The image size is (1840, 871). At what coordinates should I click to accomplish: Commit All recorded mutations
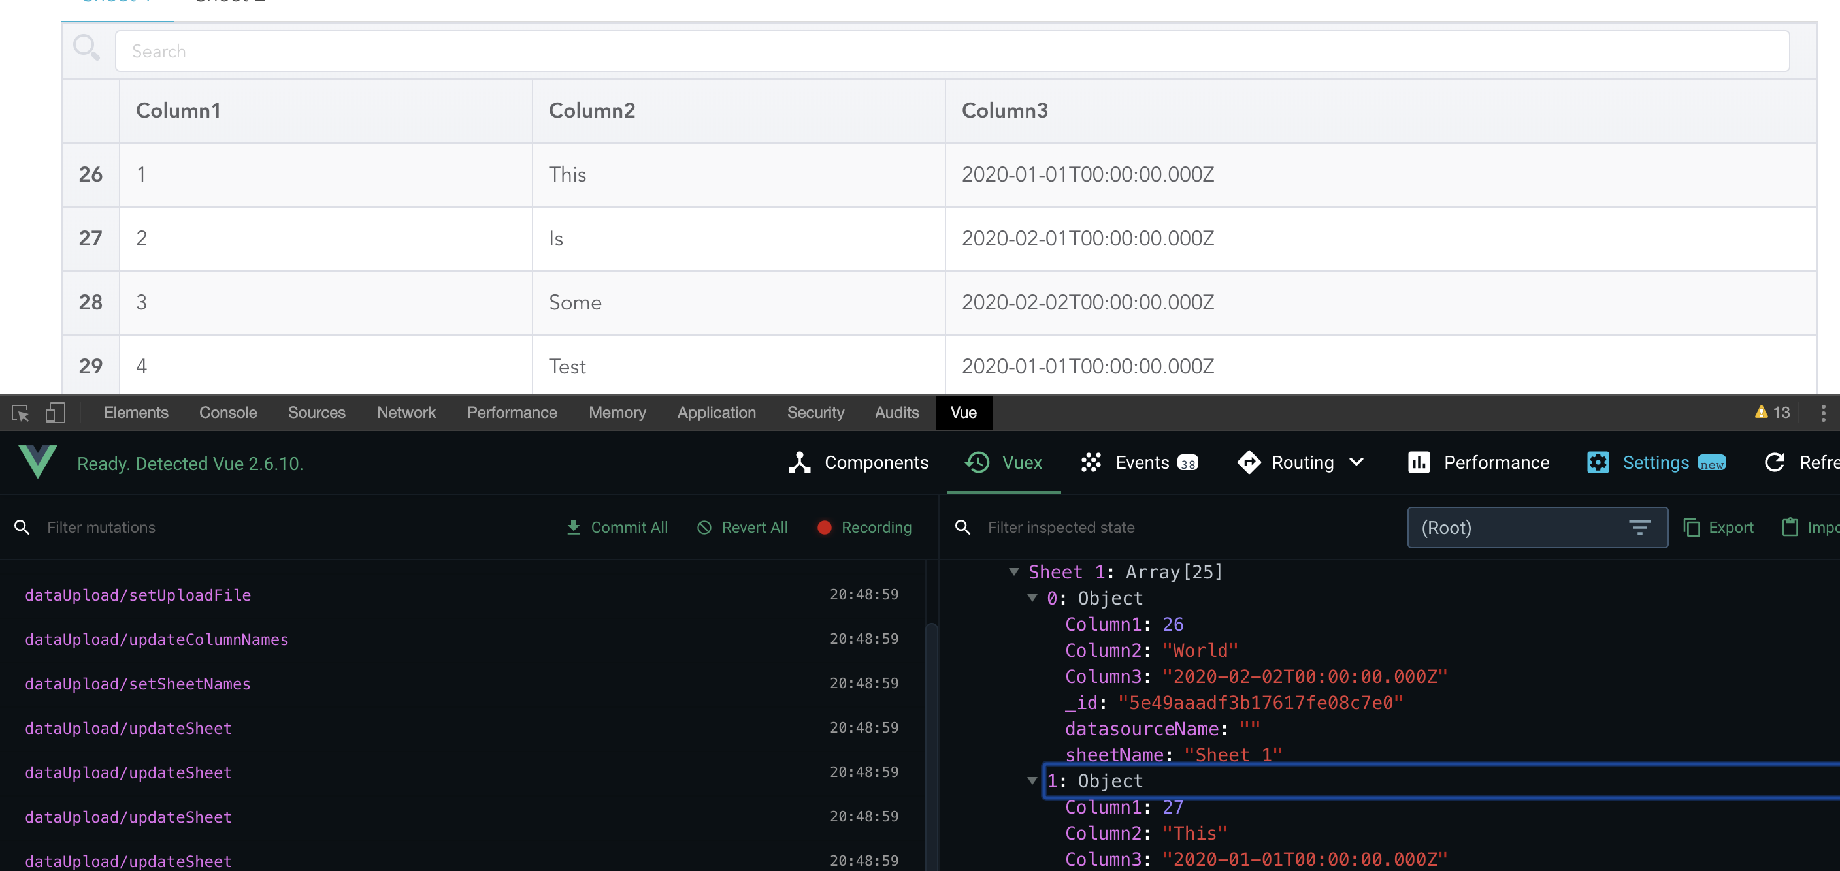point(617,528)
